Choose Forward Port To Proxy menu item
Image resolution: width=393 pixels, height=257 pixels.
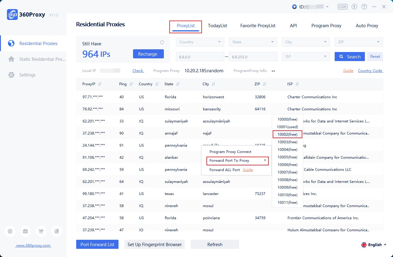click(238, 161)
